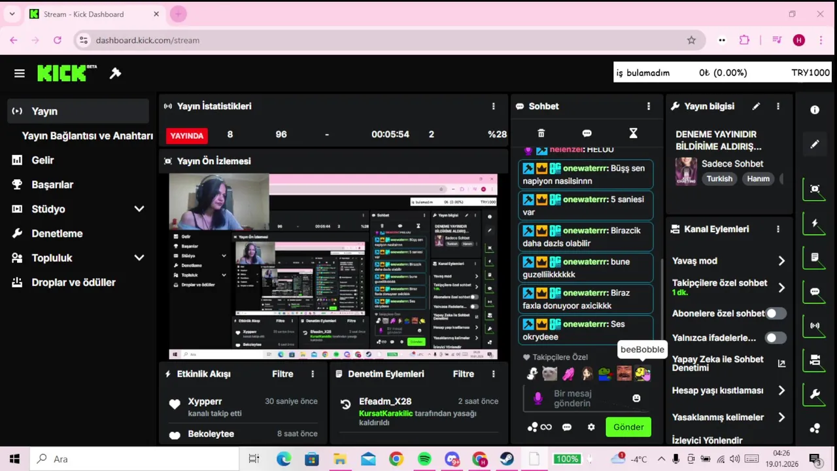Click the video camera icon in the right sidebar
The image size is (837, 471).
pyautogui.click(x=815, y=360)
